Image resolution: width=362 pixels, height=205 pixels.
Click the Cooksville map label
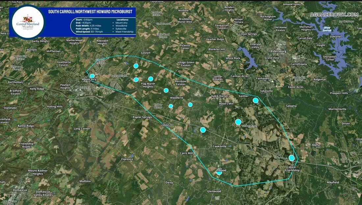pos(220,146)
